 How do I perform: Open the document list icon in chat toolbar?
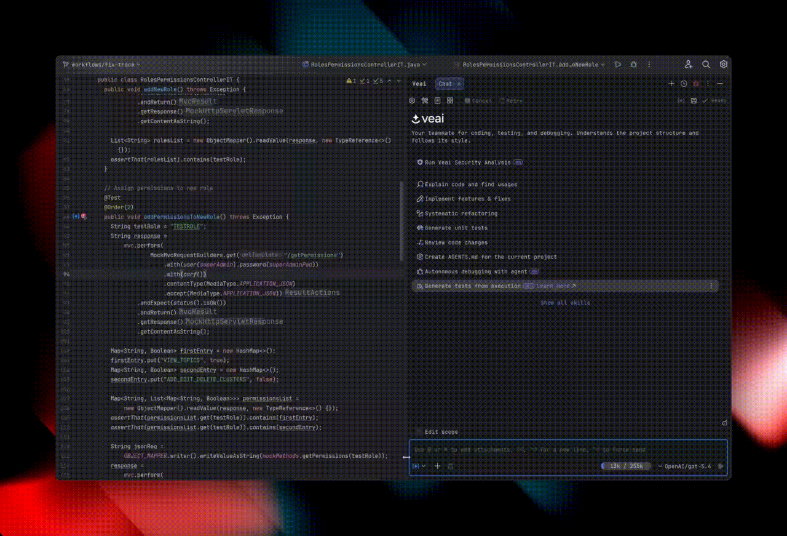tap(437, 100)
